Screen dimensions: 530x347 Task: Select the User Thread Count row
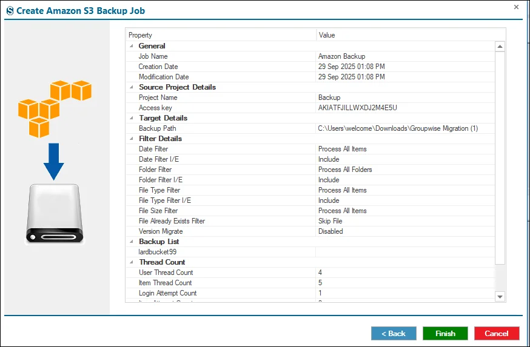[x=310, y=273]
